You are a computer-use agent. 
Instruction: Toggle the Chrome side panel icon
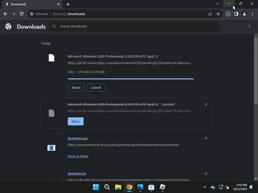(236, 14)
